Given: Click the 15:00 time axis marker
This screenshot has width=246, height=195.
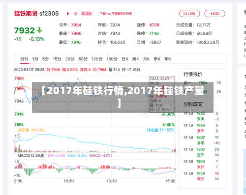Looking at the screenshot, I should [170, 181].
